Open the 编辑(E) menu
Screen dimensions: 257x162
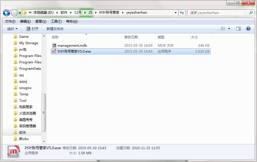(x=25, y=21)
